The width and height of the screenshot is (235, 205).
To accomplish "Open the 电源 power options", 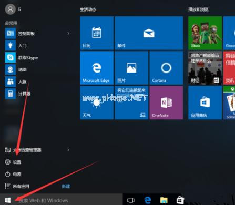I will (x=13, y=174).
